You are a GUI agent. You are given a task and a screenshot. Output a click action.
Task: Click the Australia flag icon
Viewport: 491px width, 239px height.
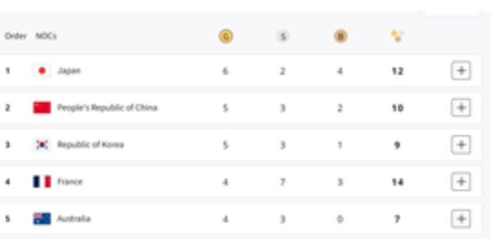click(42, 219)
